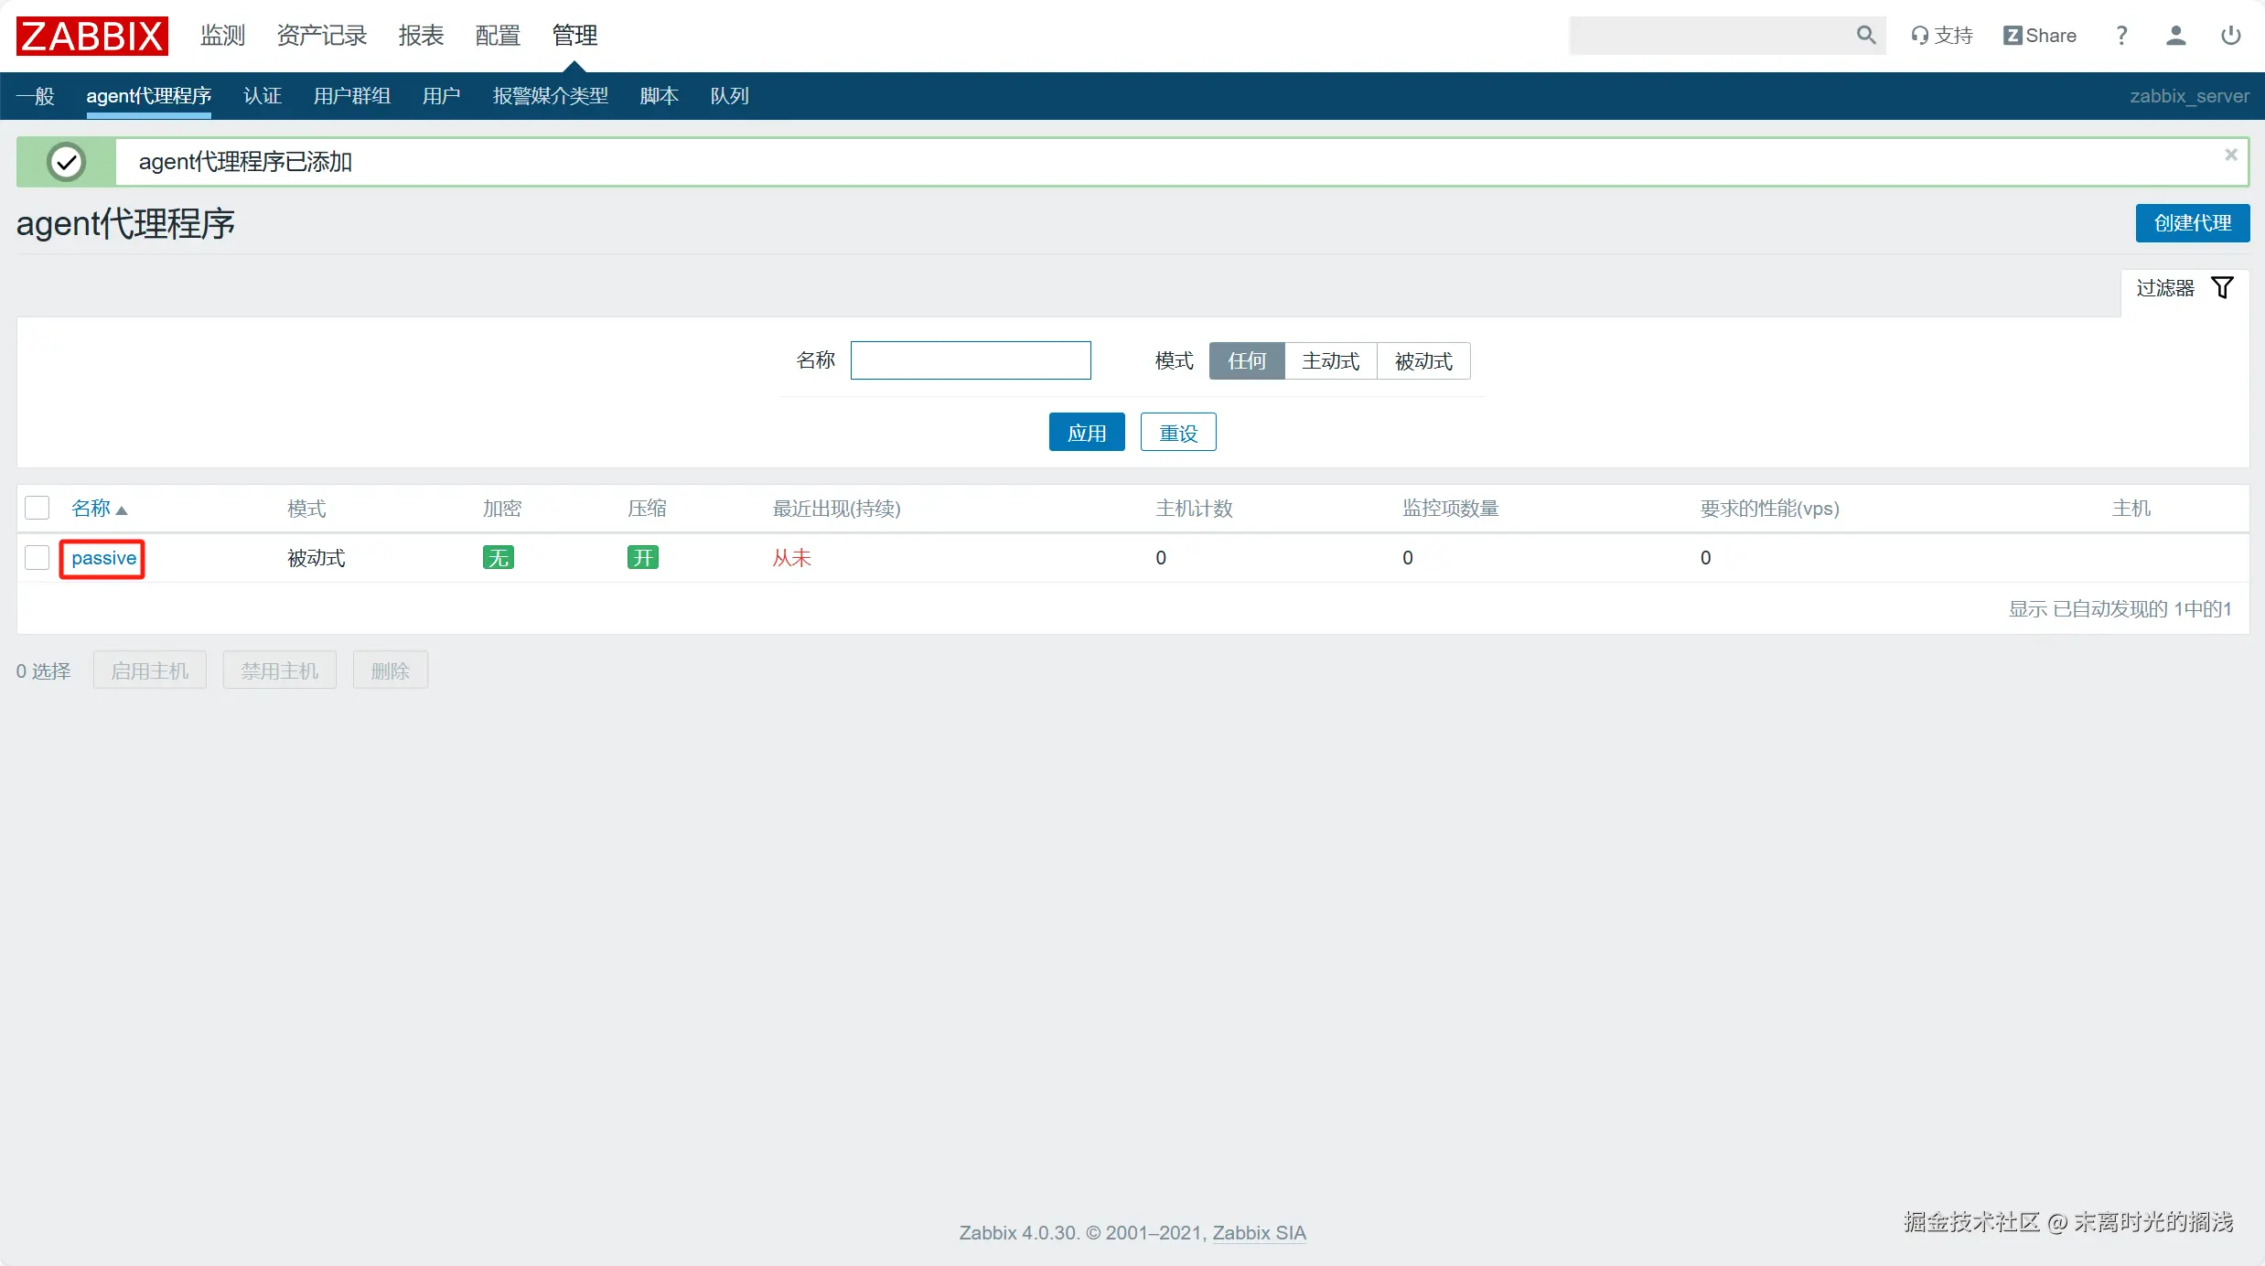
Task: Click the 创建代理 button
Action: coord(2192,223)
